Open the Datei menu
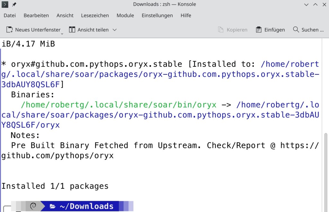329x212 pixels. tap(10, 15)
